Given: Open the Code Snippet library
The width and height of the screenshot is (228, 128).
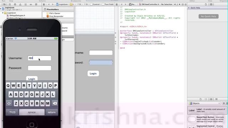Looking at the screenshot, I should click(x=206, y=99).
